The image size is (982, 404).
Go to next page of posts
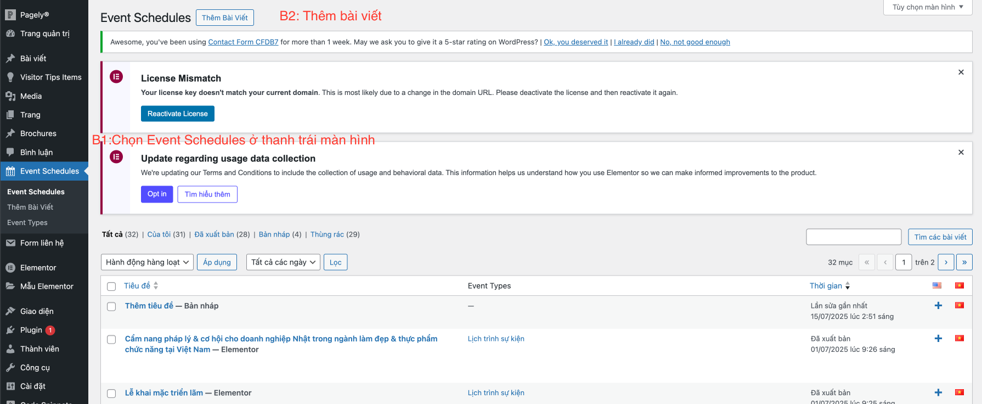[x=946, y=262]
